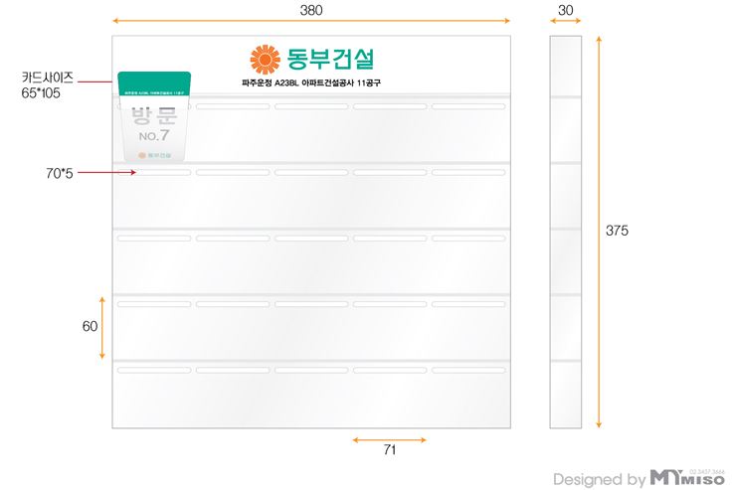
Task: Click the 방문 NO.7 visitor card
Action: (x=154, y=116)
